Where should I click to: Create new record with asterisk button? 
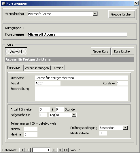tap(66, 150)
